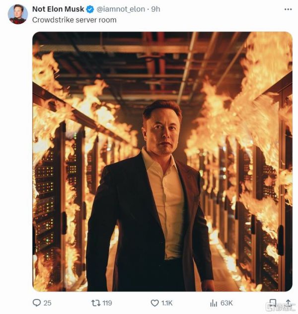Click the "Crowdstrike server room" tweet text

[x=74, y=20]
